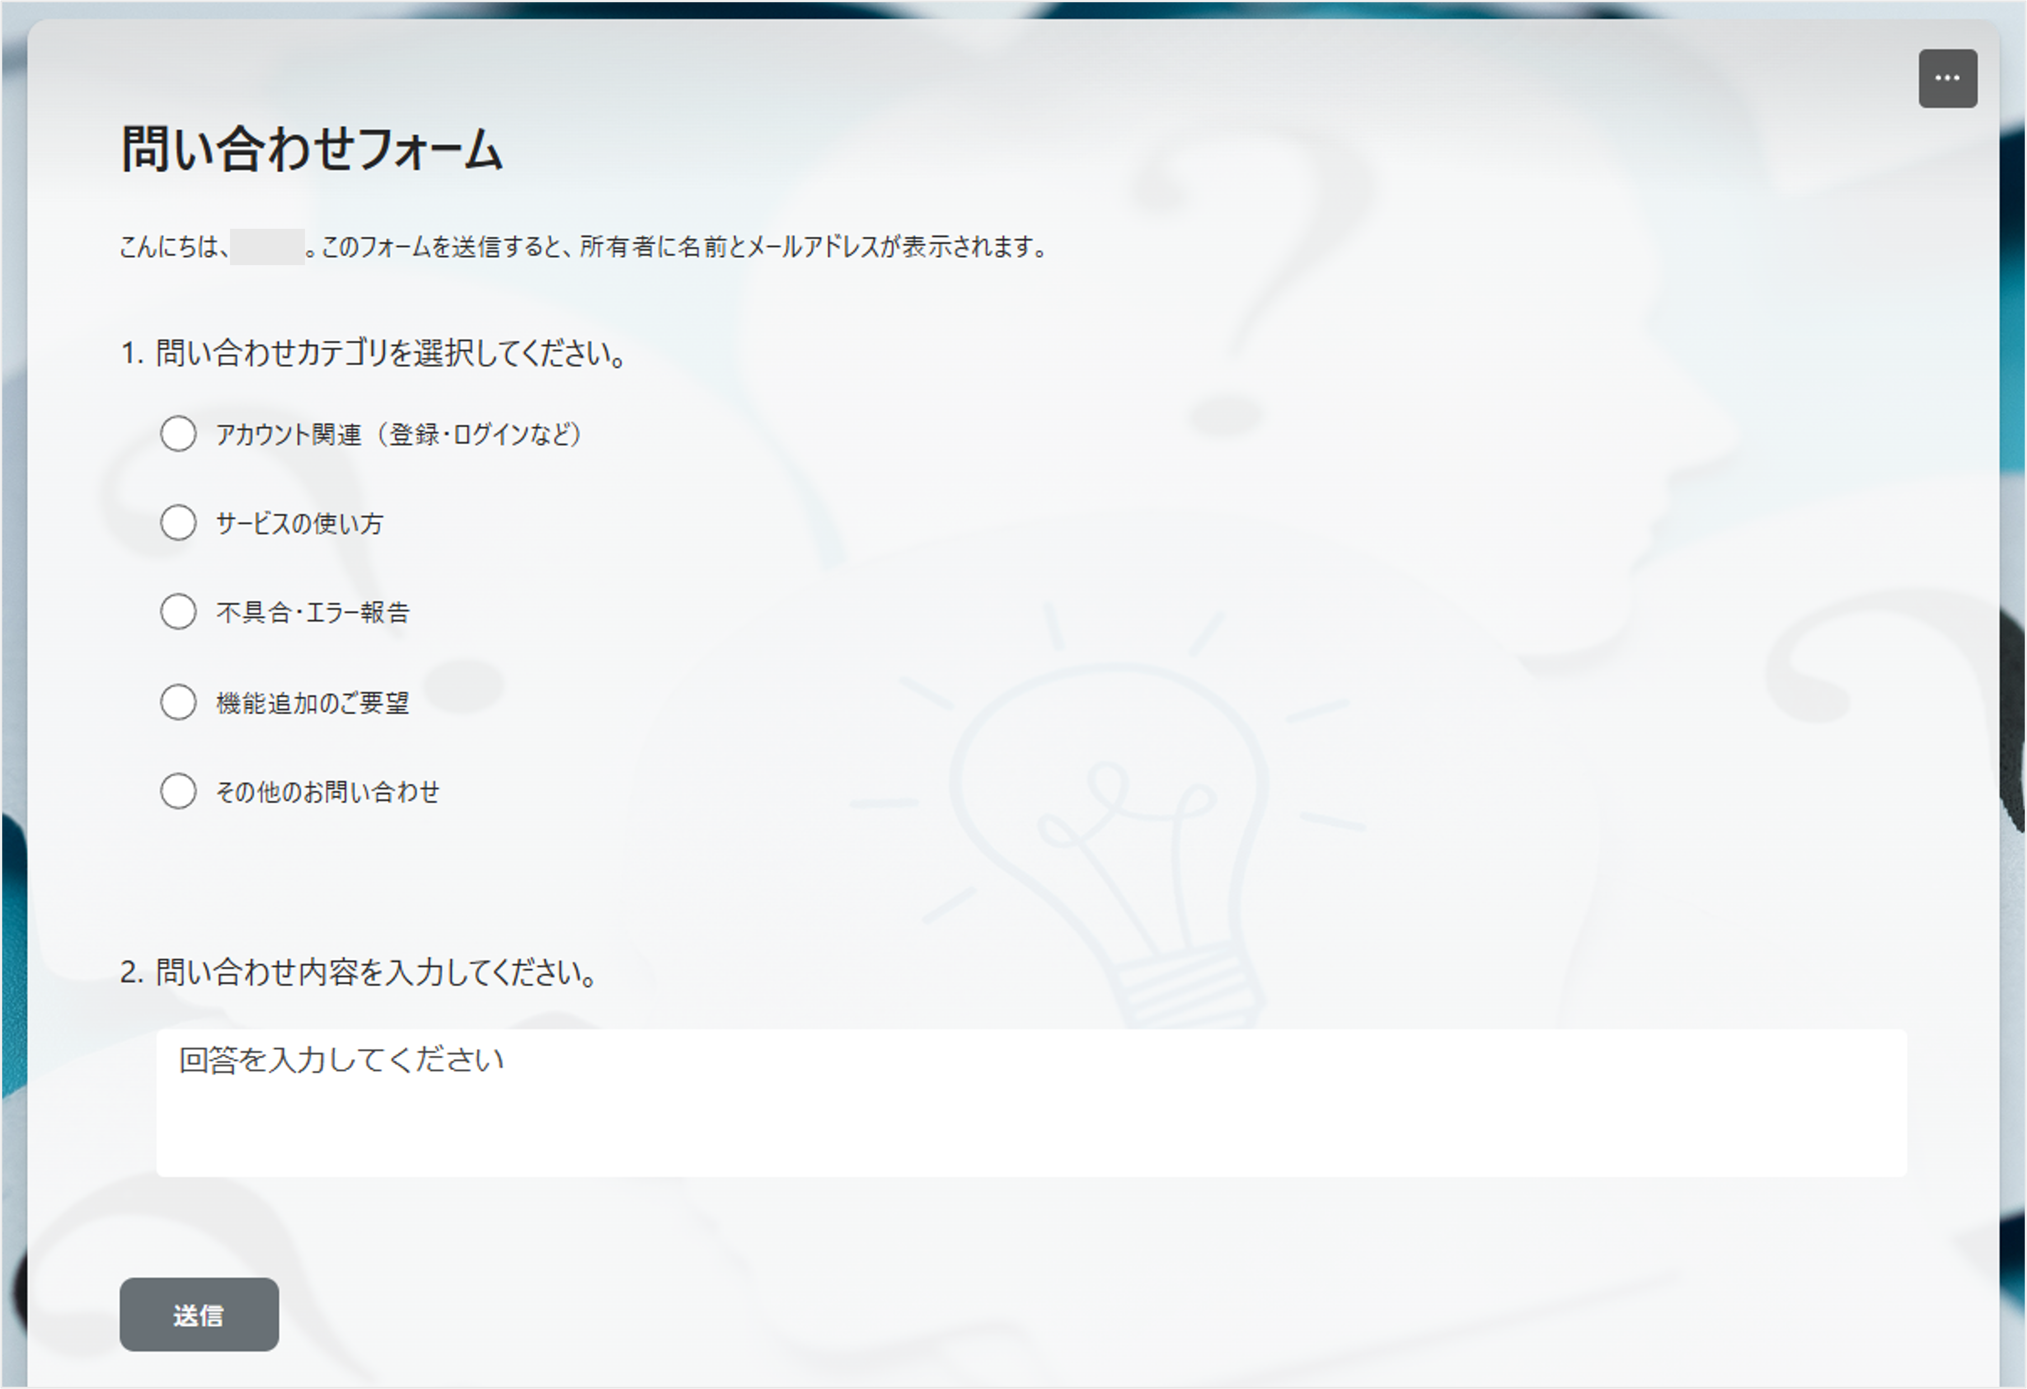This screenshot has width=2027, height=1389.
Task: Pick the 機能追加のご要望 radio circle
Action: tap(178, 702)
